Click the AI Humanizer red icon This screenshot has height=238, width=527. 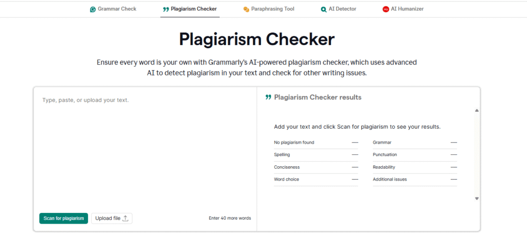(x=385, y=9)
